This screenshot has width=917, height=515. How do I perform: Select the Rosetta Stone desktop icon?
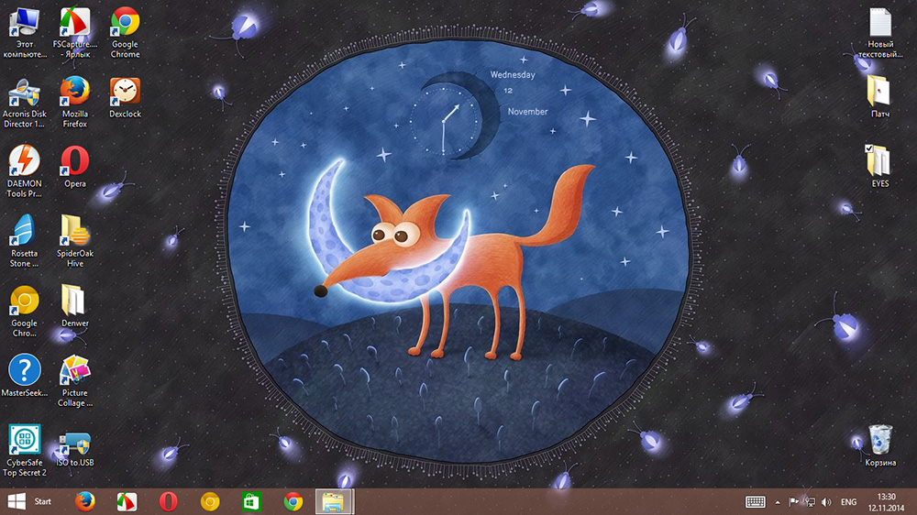24,241
